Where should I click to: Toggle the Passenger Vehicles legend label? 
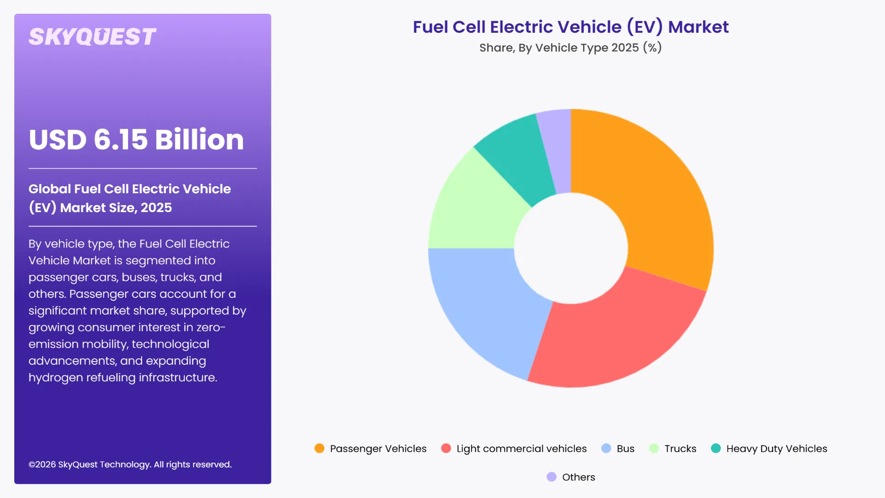tap(378, 449)
